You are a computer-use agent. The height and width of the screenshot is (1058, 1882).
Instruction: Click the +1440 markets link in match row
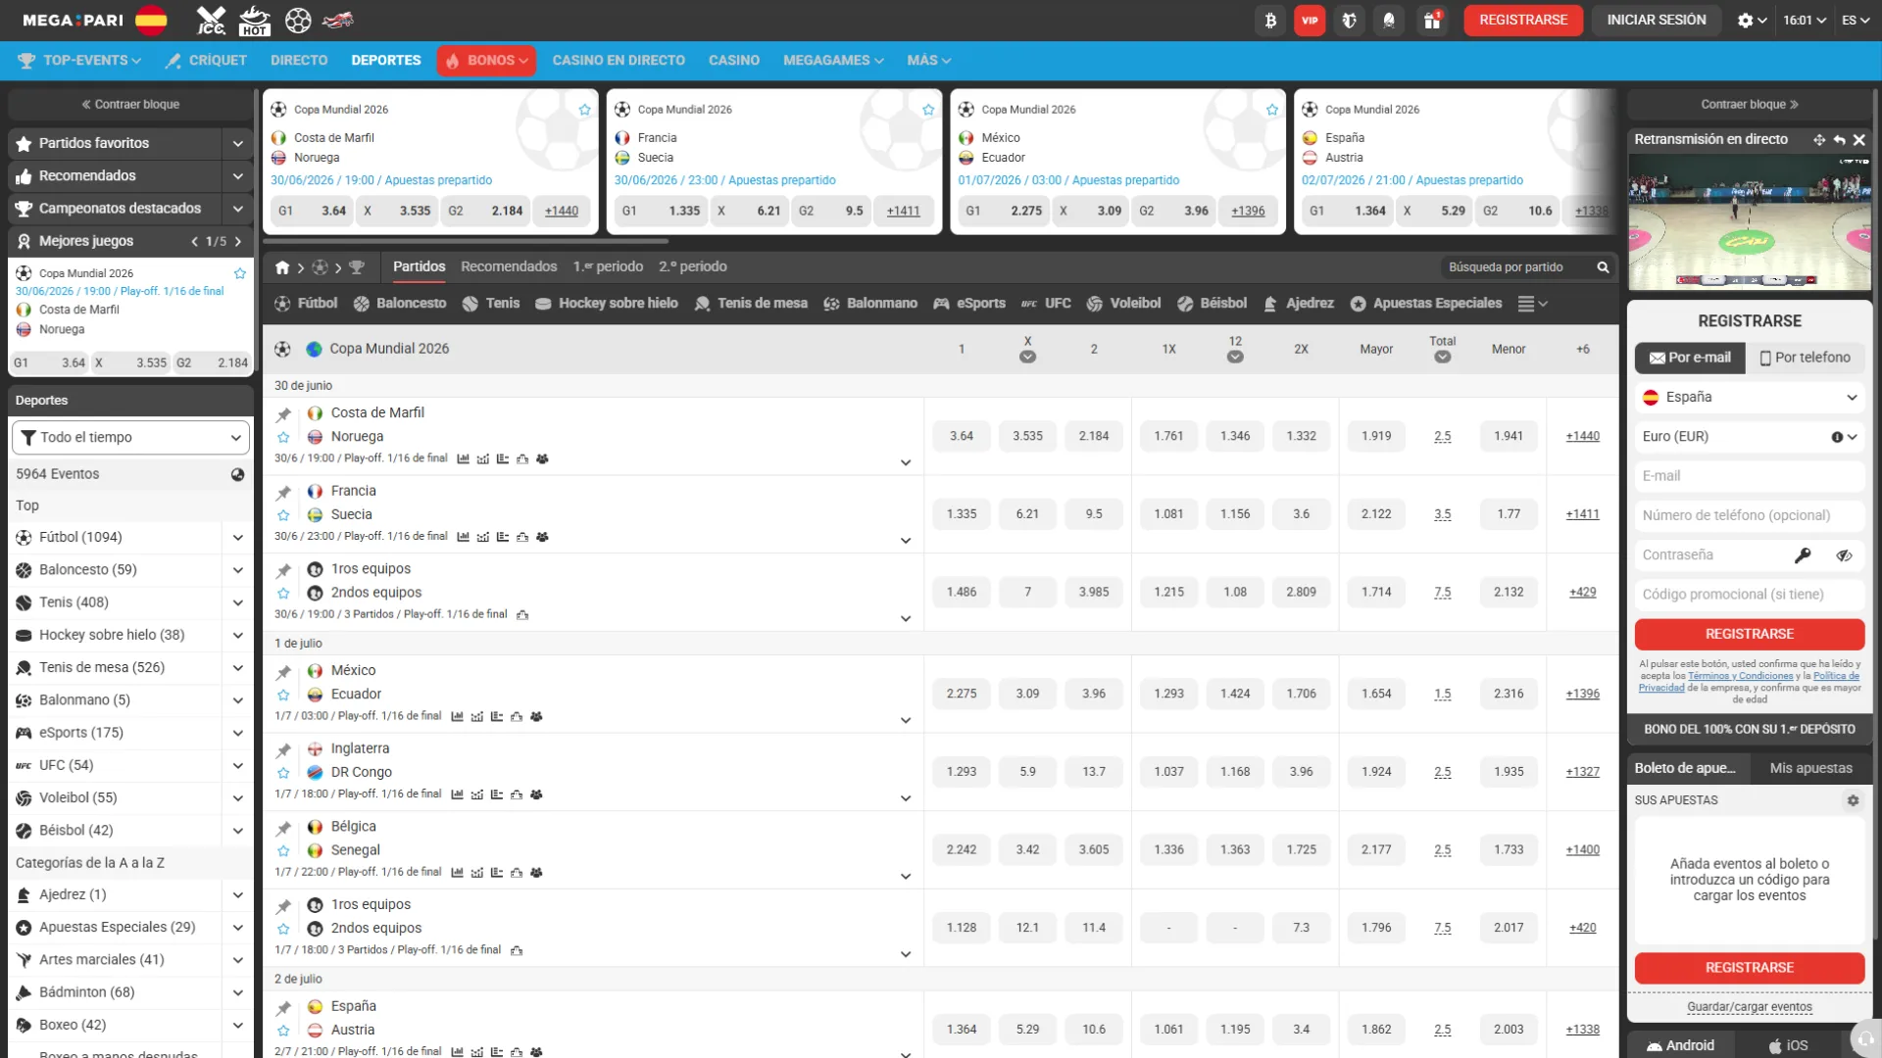tap(1582, 437)
